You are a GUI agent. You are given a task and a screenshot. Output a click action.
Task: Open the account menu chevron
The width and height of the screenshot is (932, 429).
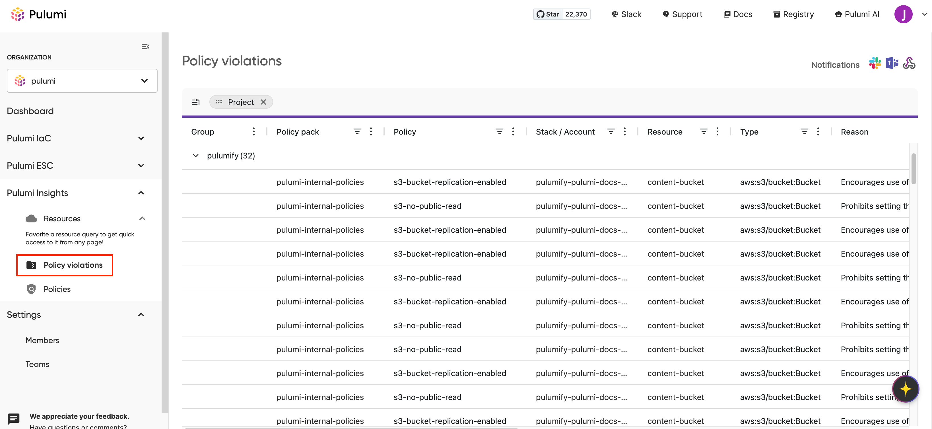[924, 15]
